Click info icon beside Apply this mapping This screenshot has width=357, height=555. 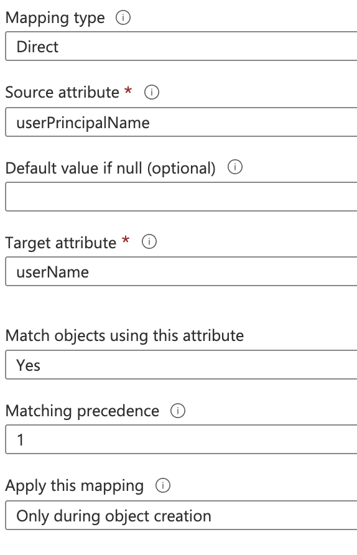[x=163, y=485]
